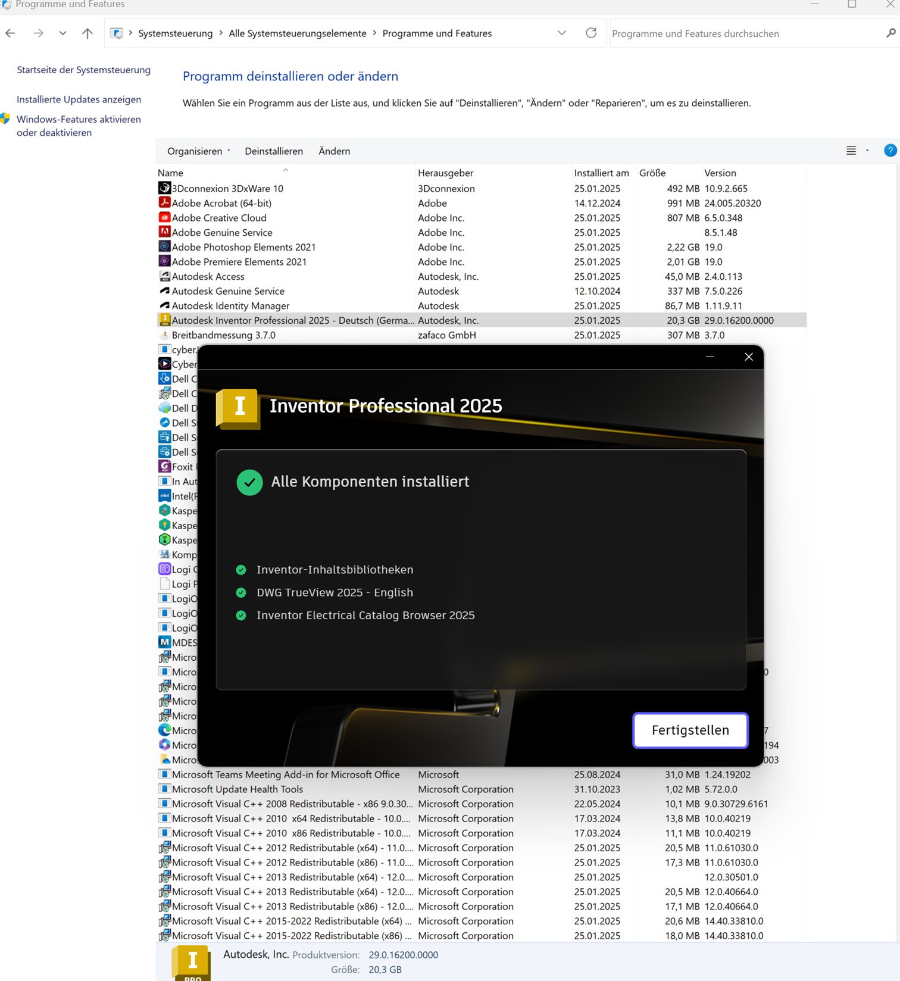This screenshot has width=900, height=981.
Task: Open recent locations dropdown arrow
Action: pos(62,33)
